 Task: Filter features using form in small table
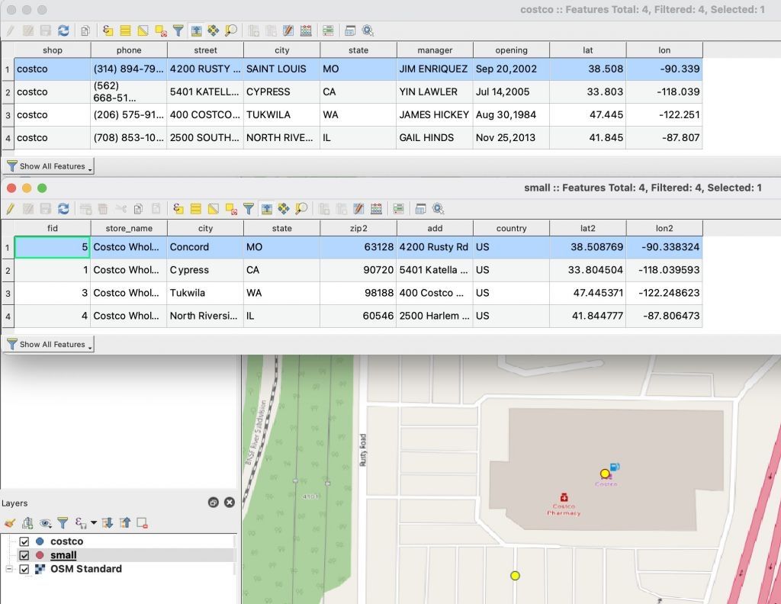tap(249, 209)
